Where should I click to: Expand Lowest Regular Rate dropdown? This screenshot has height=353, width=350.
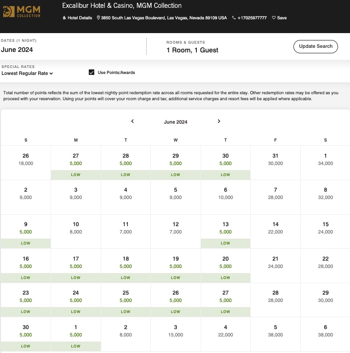(28, 73)
